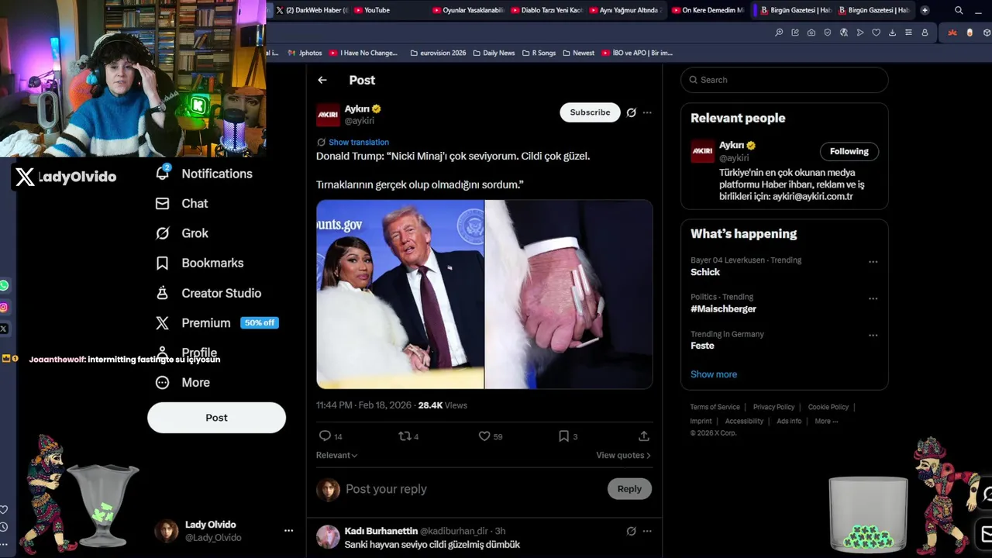Click Kadı Burhanettin's avatar

328,537
